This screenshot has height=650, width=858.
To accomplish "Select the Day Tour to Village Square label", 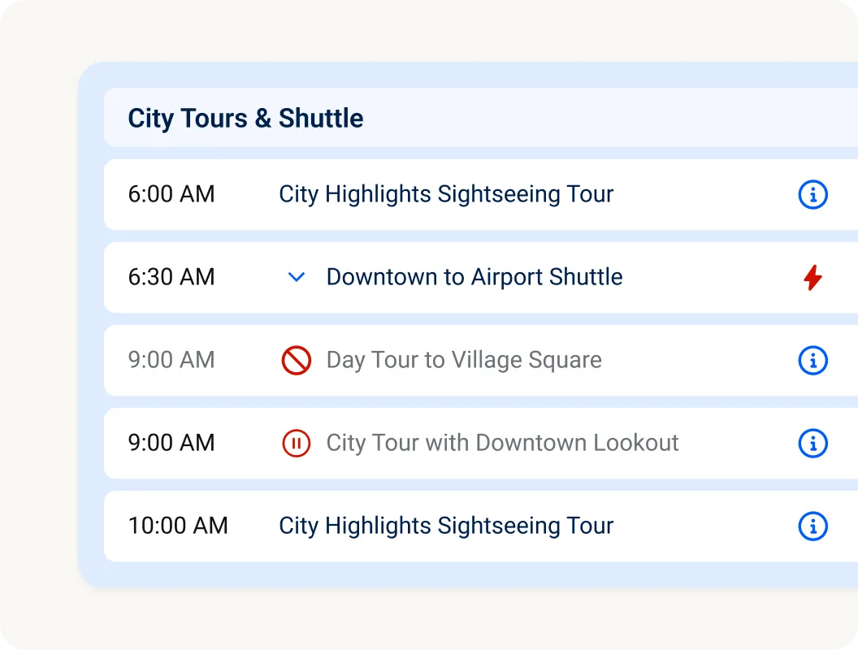I will 463,360.
